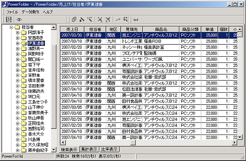Click tree panel scroll up arrow

[54, 27]
